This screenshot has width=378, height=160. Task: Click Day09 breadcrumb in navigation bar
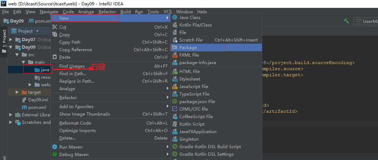click(x=14, y=21)
